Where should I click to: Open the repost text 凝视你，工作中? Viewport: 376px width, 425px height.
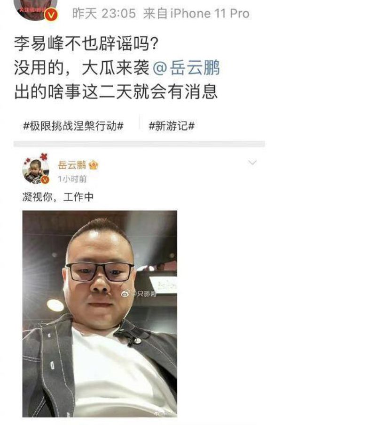58,197
